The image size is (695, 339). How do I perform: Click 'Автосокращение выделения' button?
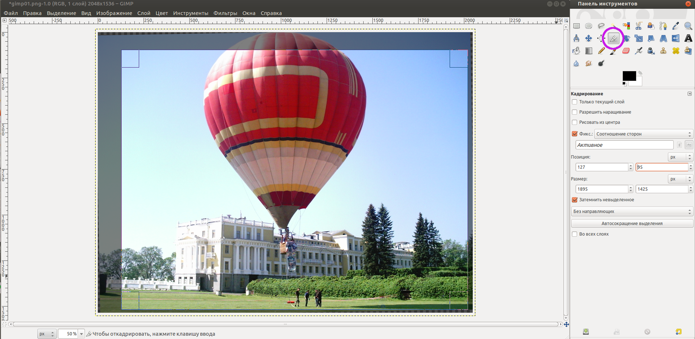tap(632, 224)
